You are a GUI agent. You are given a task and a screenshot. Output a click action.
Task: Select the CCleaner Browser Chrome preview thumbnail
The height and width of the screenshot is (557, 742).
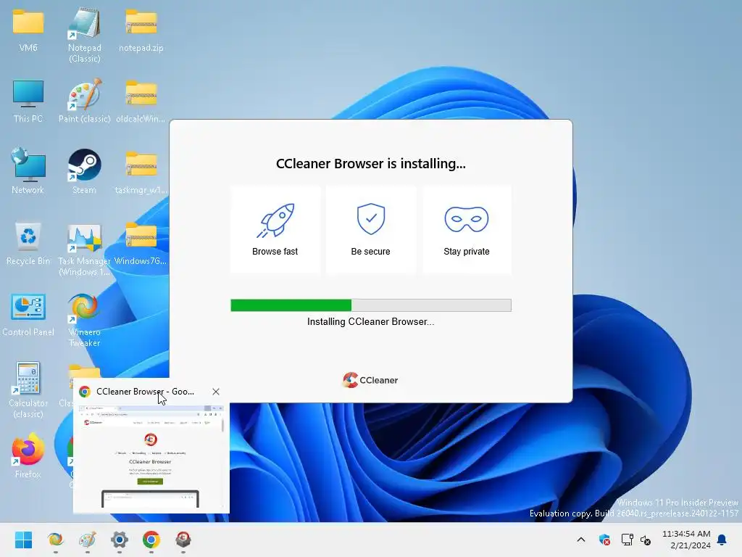click(151, 457)
